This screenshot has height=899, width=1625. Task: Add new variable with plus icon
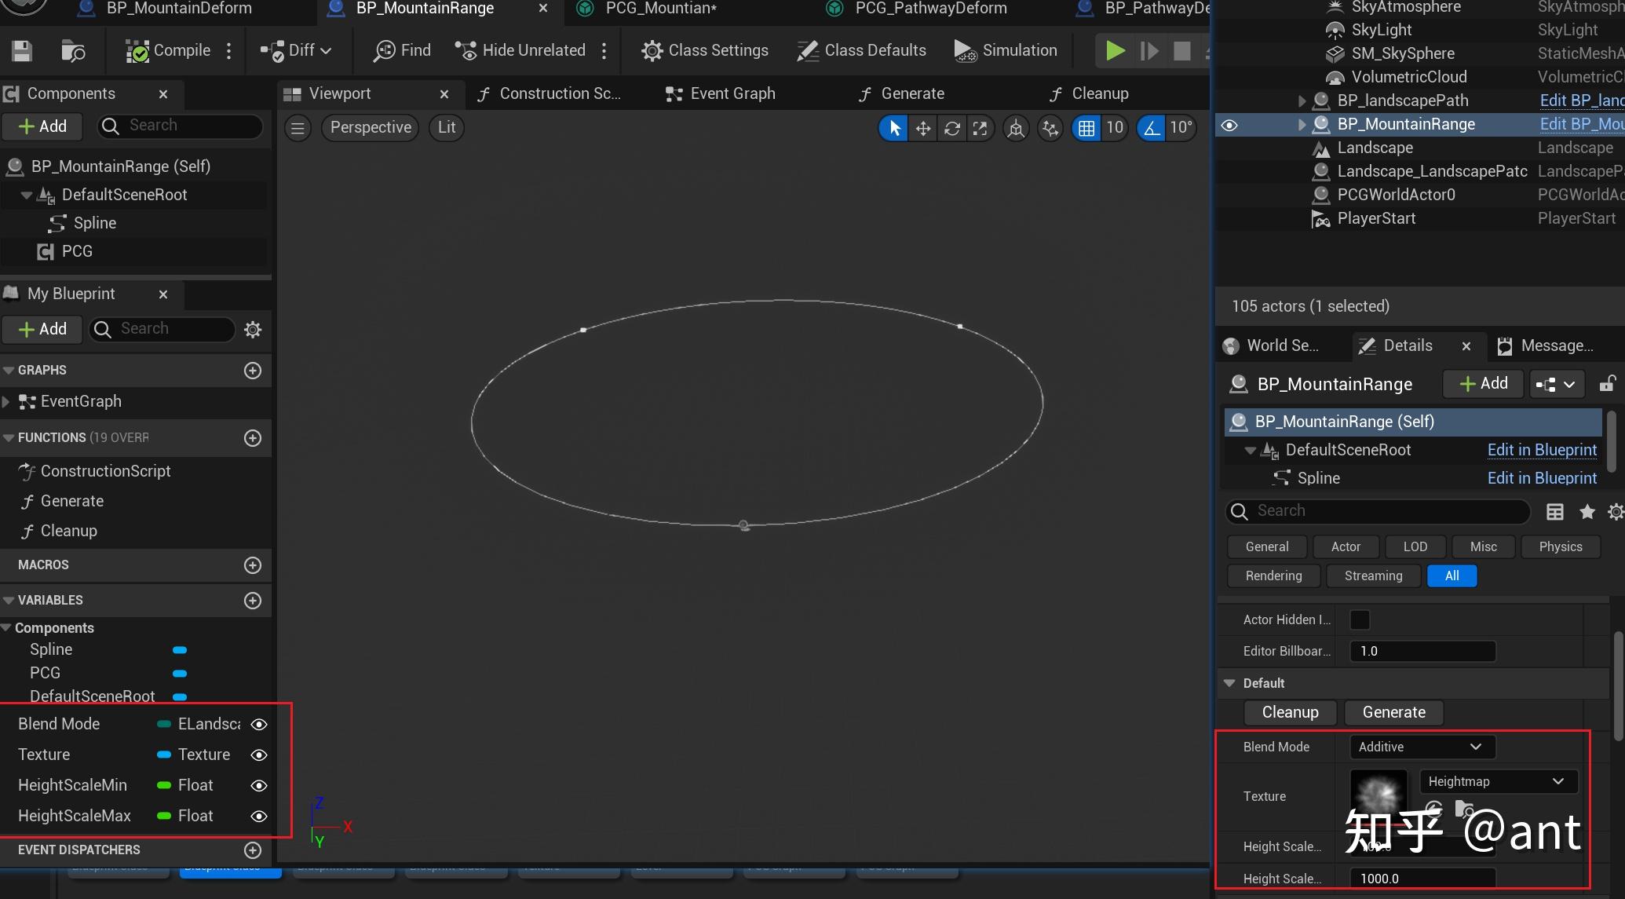point(253,601)
